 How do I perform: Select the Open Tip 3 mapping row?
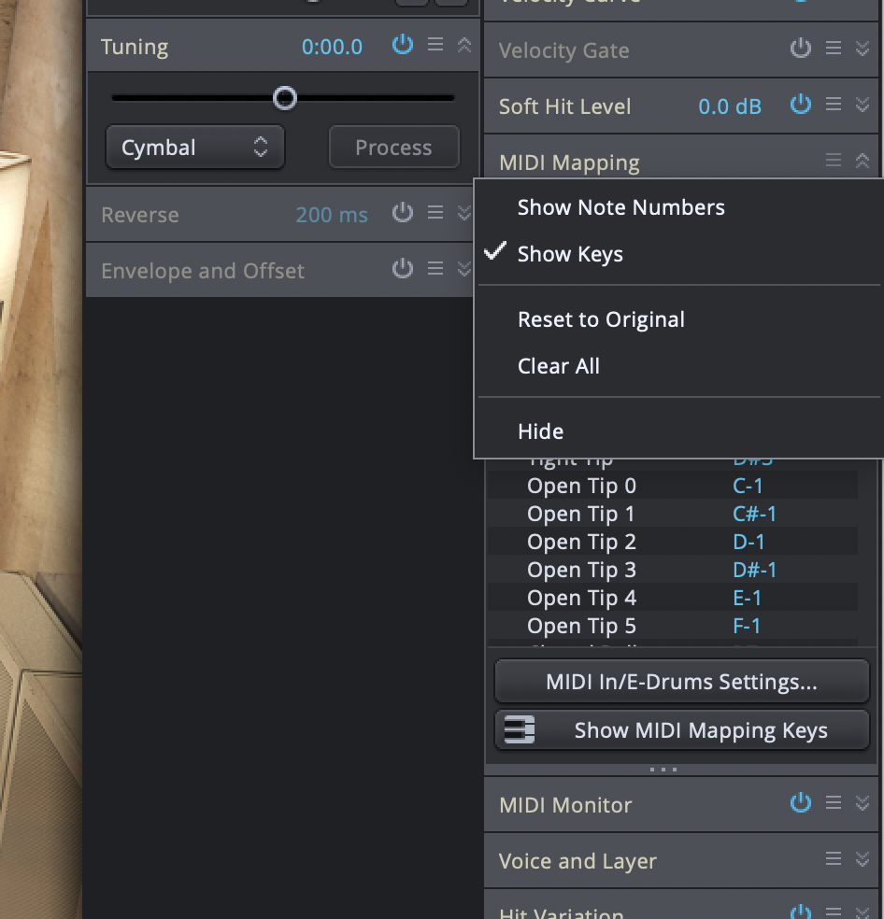[x=581, y=570]
